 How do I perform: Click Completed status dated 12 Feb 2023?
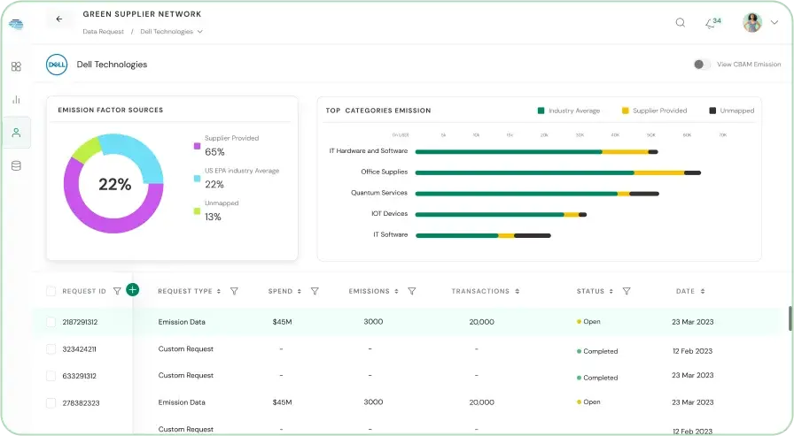(597, 351)
